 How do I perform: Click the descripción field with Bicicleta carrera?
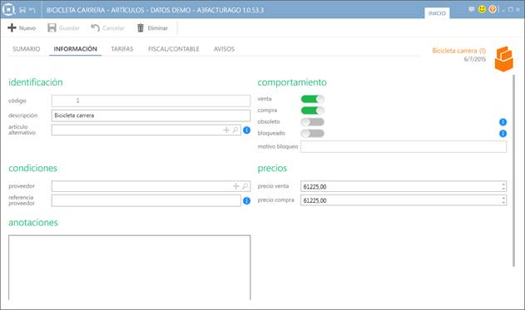coord(151,116)
